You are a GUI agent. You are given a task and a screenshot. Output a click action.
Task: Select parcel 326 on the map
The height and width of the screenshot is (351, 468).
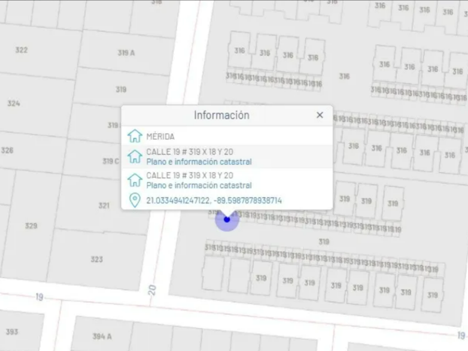pyautogui.click(x=7, y=150)
